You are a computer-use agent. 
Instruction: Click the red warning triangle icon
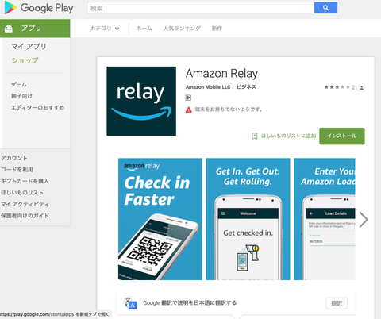tap(189, 110)
